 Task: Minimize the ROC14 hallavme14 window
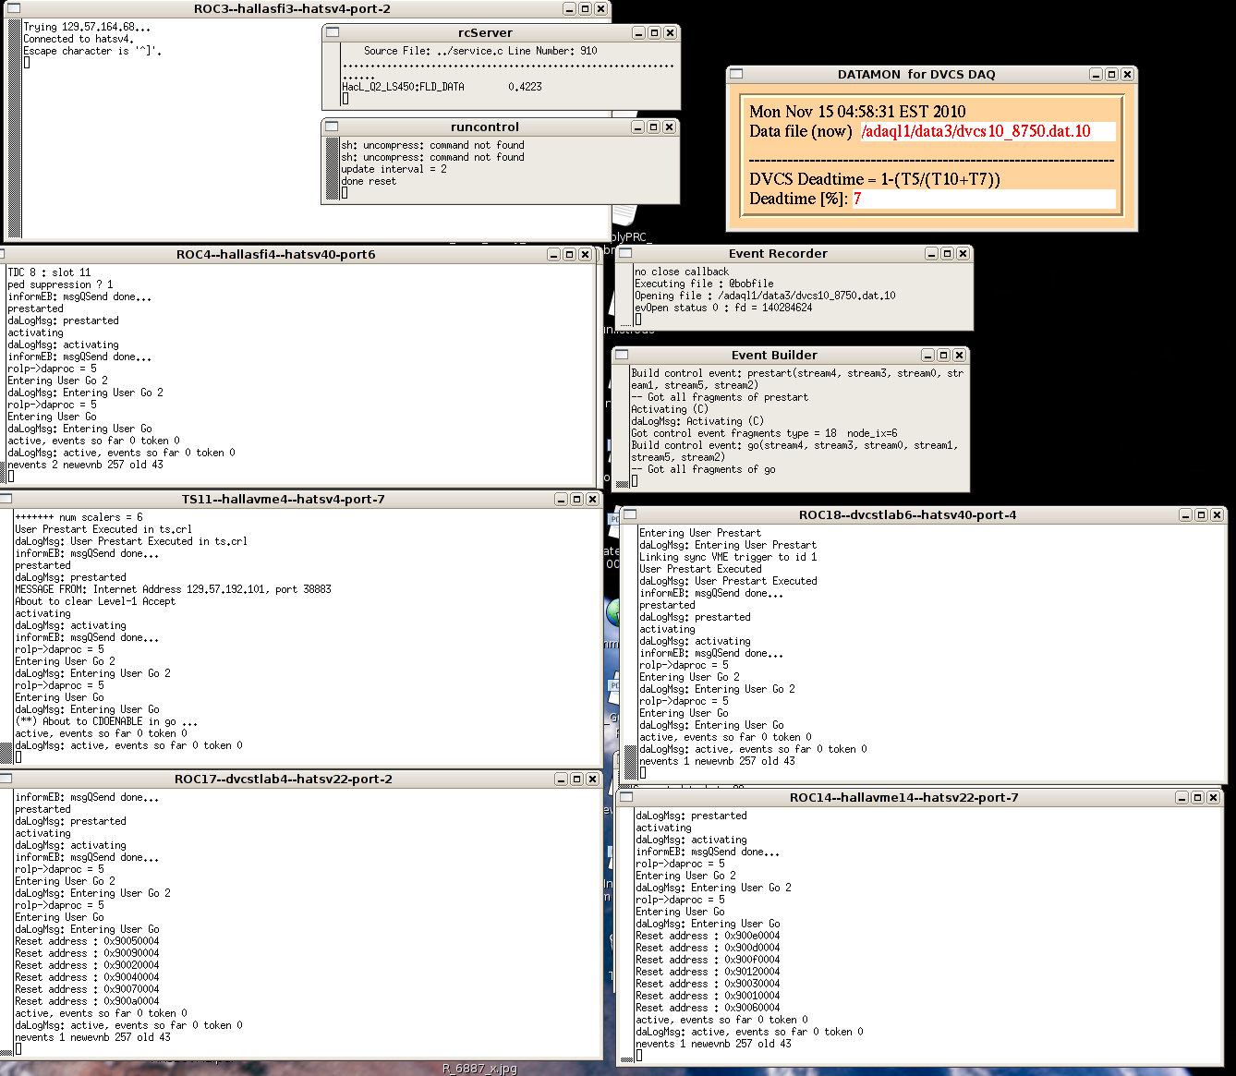point(1181,797)
